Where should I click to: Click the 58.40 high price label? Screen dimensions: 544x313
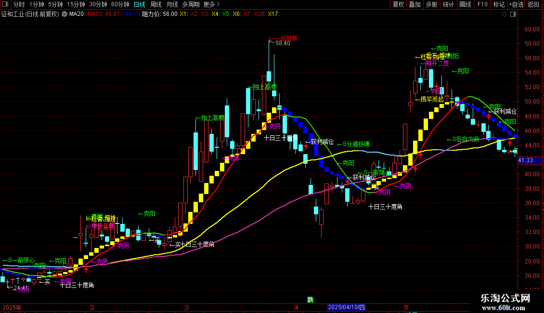pos(283,43)
